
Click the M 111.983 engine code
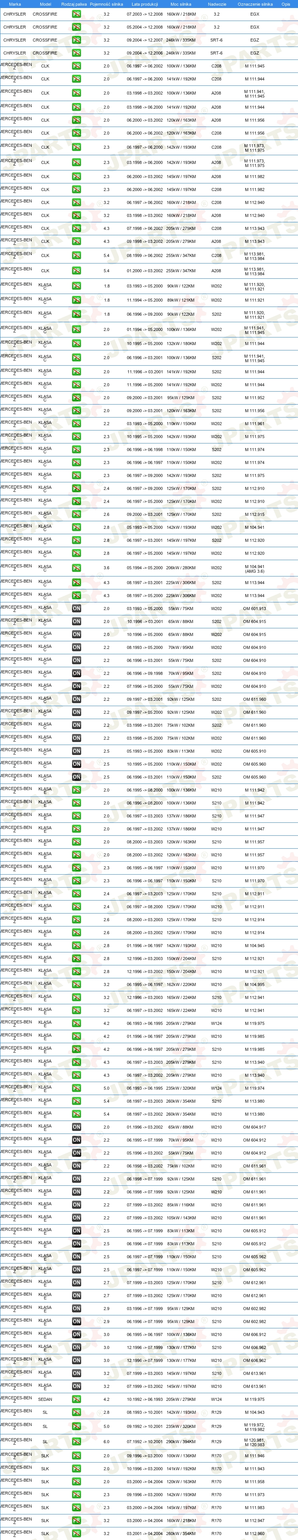(255, 1508)
